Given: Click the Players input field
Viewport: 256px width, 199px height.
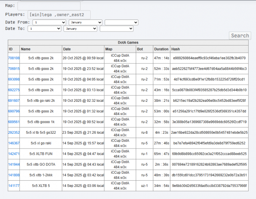Looking at the screenshot, I should [x=59, y=15].
